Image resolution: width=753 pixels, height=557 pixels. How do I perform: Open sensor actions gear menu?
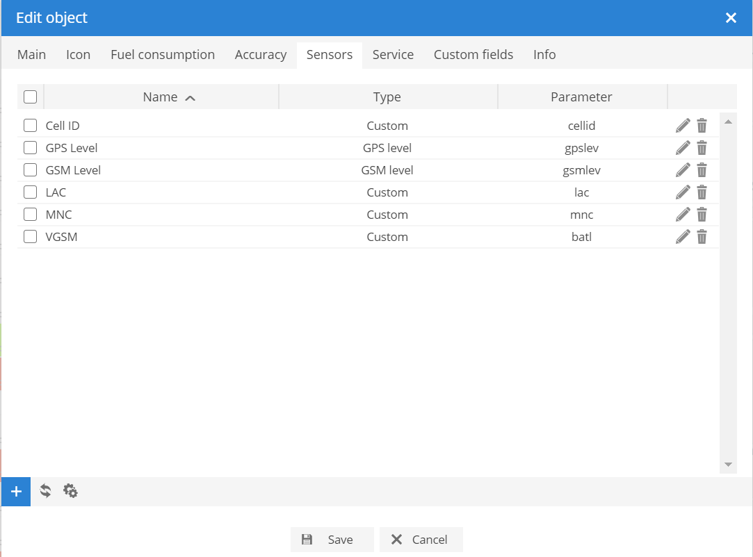[x=70, y=491]
